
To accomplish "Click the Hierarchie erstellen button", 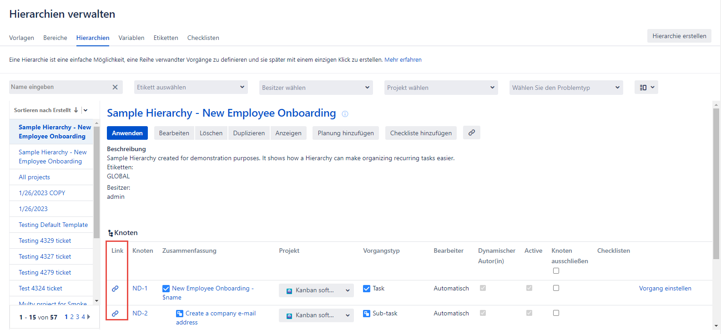I will click(x=679, y=36).
